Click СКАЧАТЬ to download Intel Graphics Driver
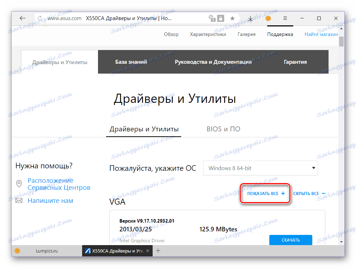Viewport: 356px width, 268px height. coord(290,240)
